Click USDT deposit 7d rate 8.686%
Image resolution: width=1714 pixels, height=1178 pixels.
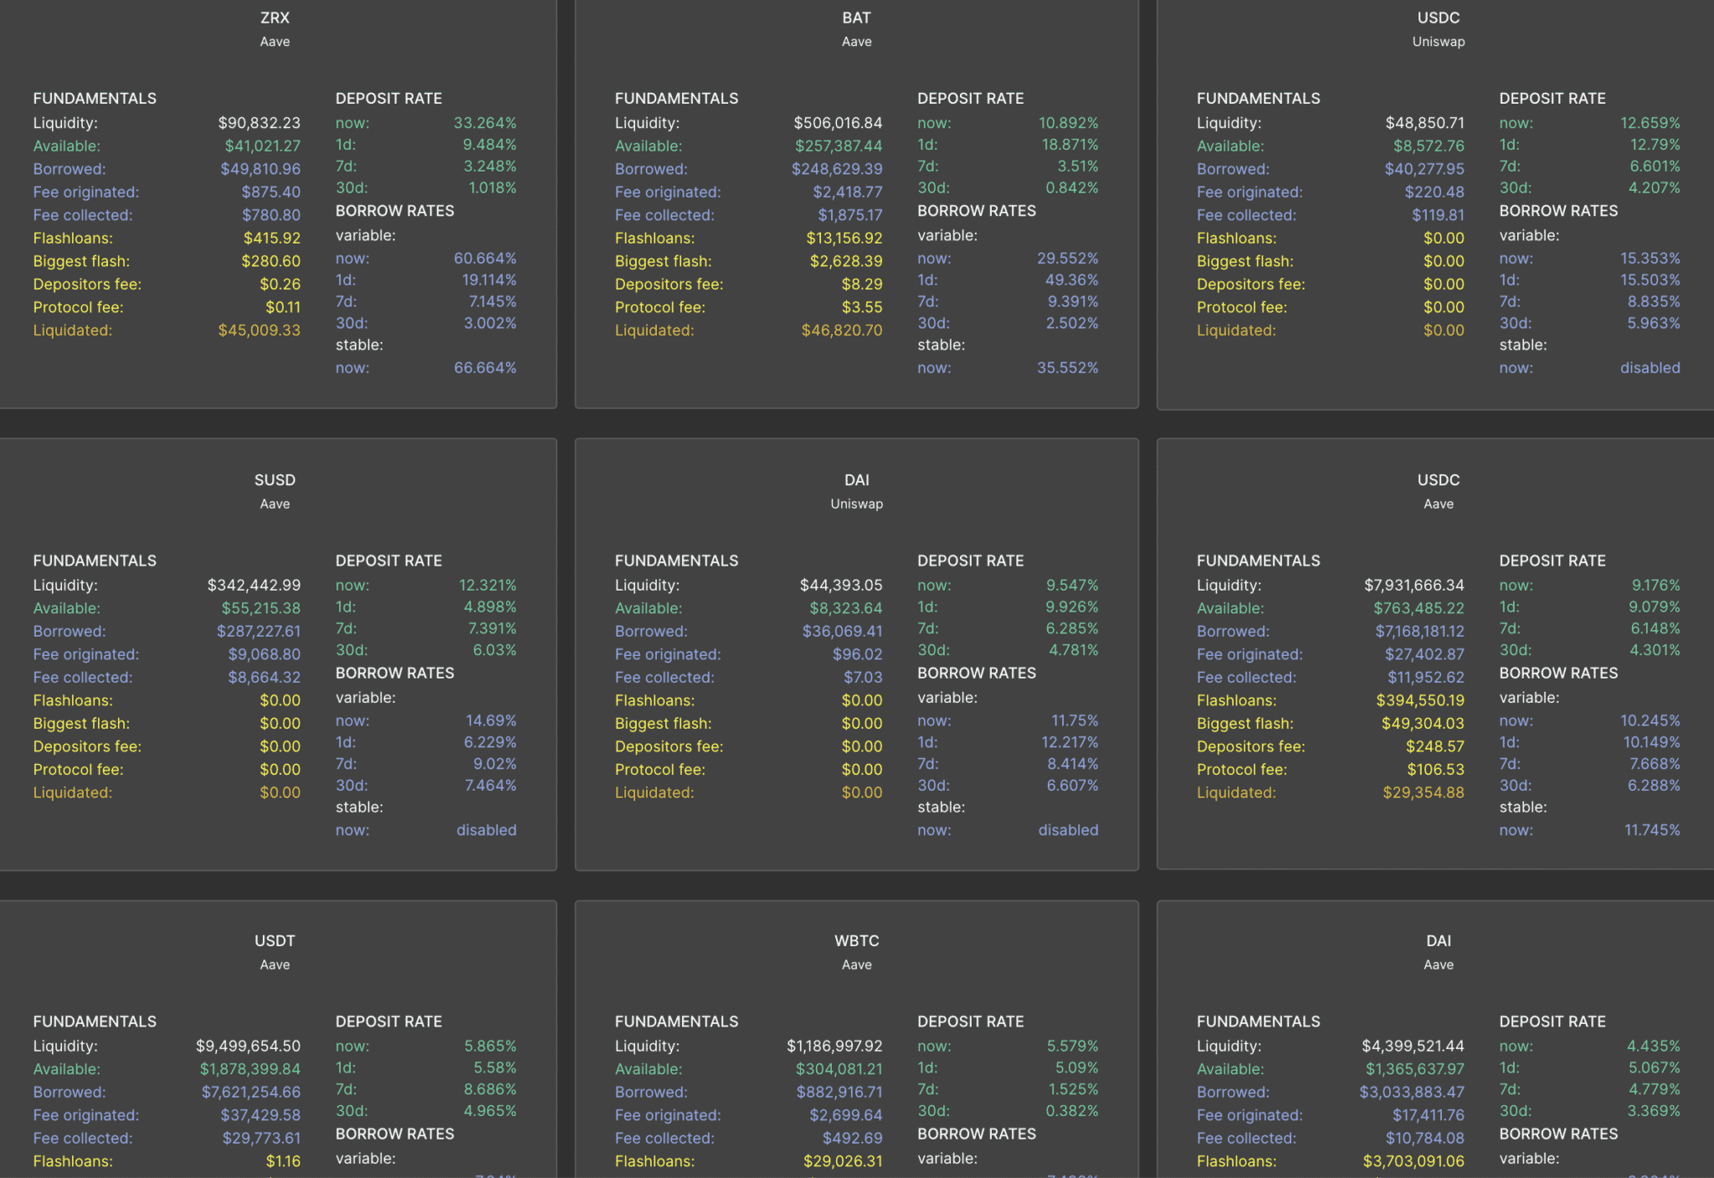(x=490, y=1090)
